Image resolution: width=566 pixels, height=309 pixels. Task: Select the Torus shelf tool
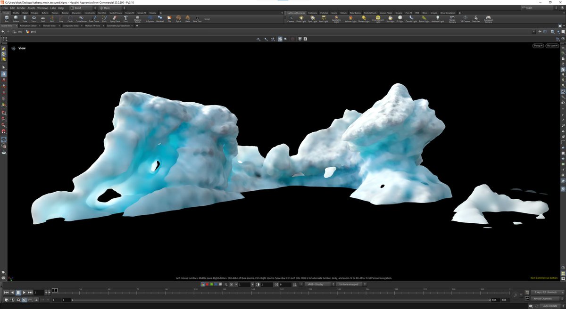33,19
